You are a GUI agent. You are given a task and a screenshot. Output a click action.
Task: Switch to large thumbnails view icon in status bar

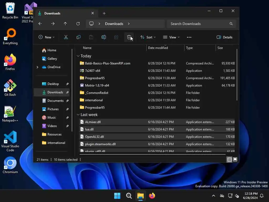coord(235,160)
